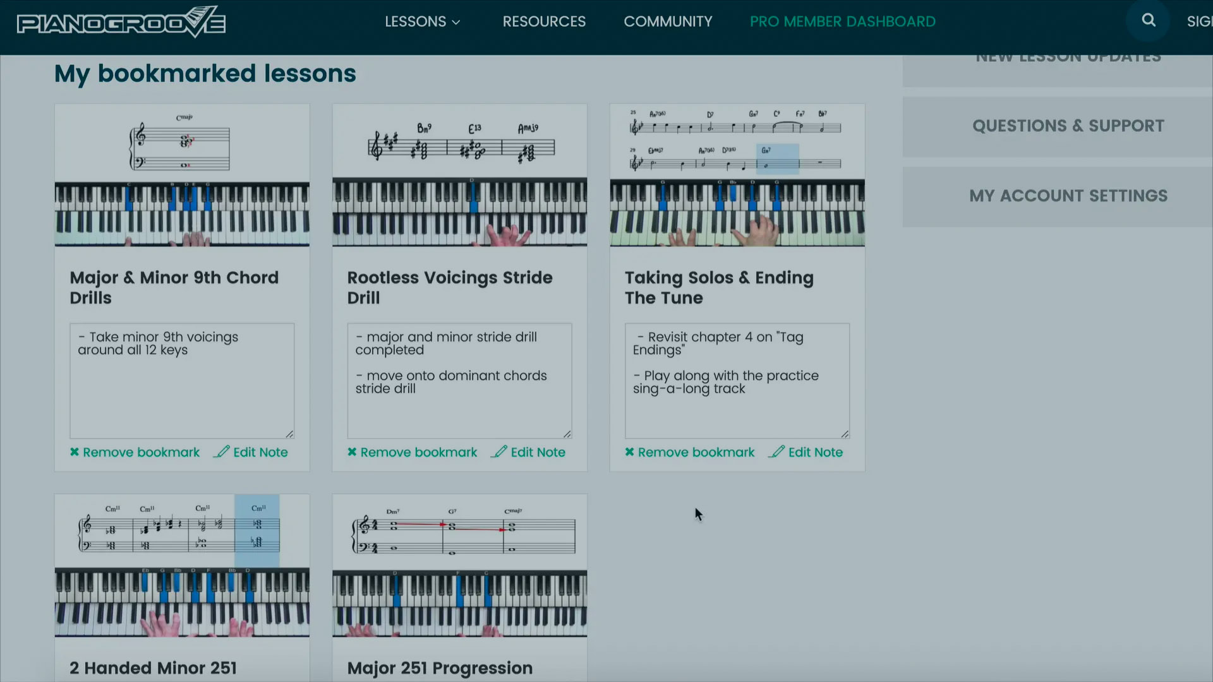Open Questions & Support panel
The height and width of the screenshot is (682, 1213).
(1058, 126)
